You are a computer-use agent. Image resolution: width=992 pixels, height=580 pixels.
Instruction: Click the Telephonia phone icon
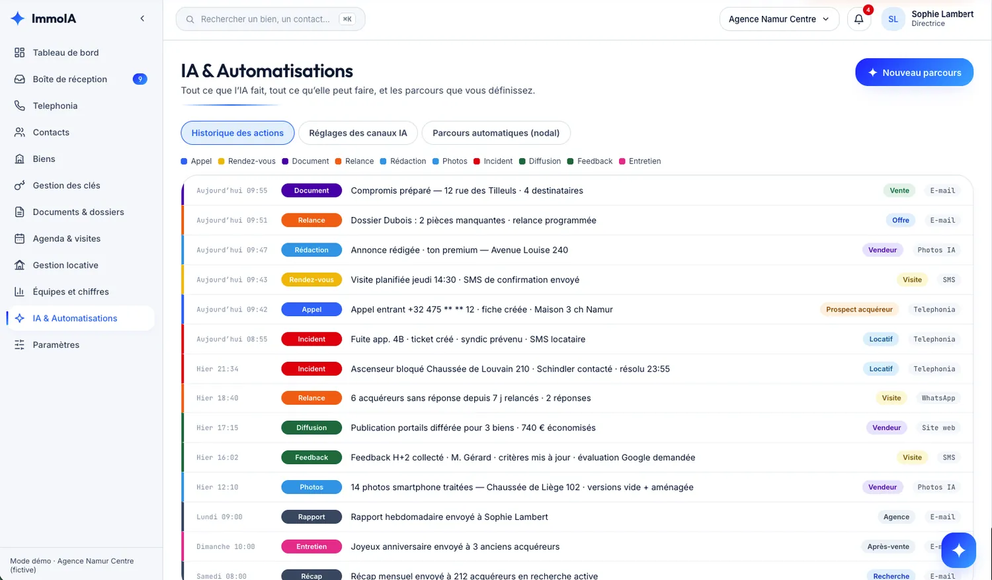tap(20, 106)
